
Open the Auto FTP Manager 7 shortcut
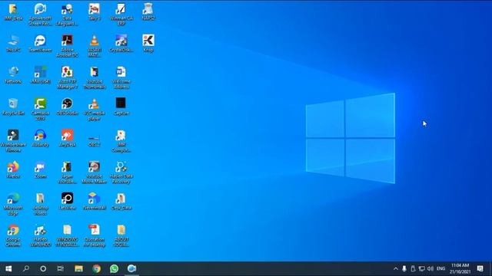point(67,77)
